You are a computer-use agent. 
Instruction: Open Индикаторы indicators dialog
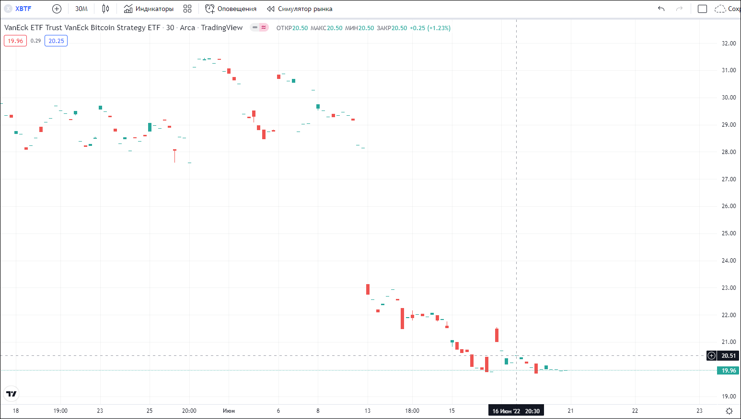[x=149, y=9]
